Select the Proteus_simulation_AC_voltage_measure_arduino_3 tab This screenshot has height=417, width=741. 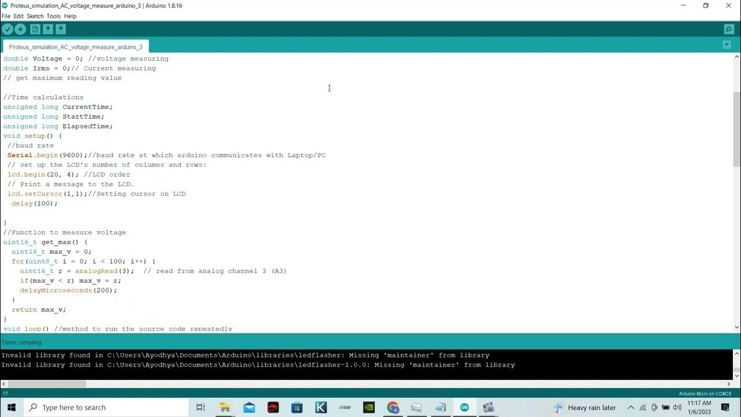[x=76, y=47]
